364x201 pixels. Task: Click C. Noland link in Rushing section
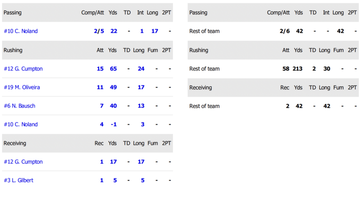(x=20, y=124)
